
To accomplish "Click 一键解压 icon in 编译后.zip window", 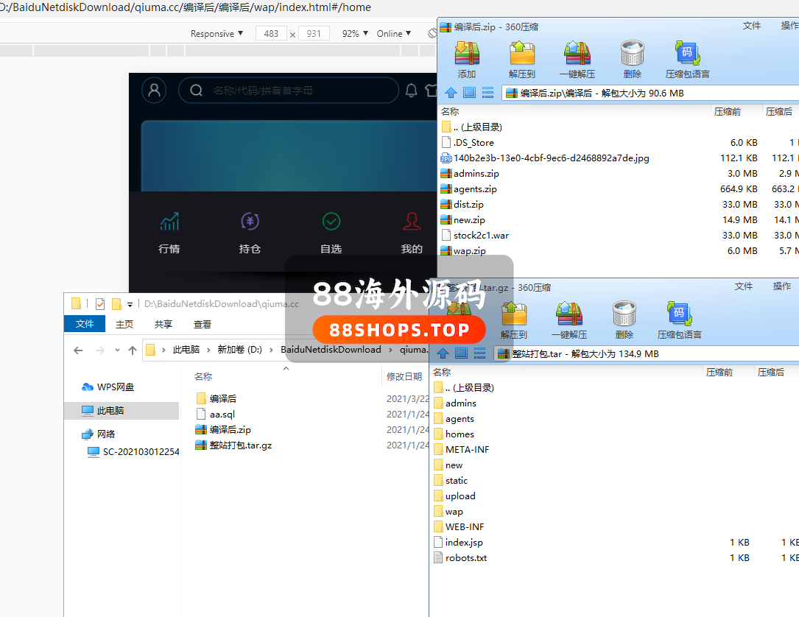I will [577, 54].
